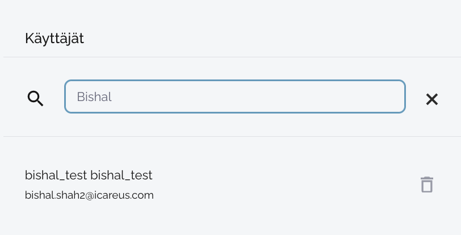
Task: Click the Käyttäjät heading
Action: 54,39
